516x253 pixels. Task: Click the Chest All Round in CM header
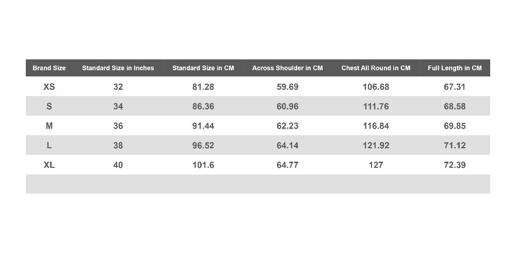pos(376,68)
